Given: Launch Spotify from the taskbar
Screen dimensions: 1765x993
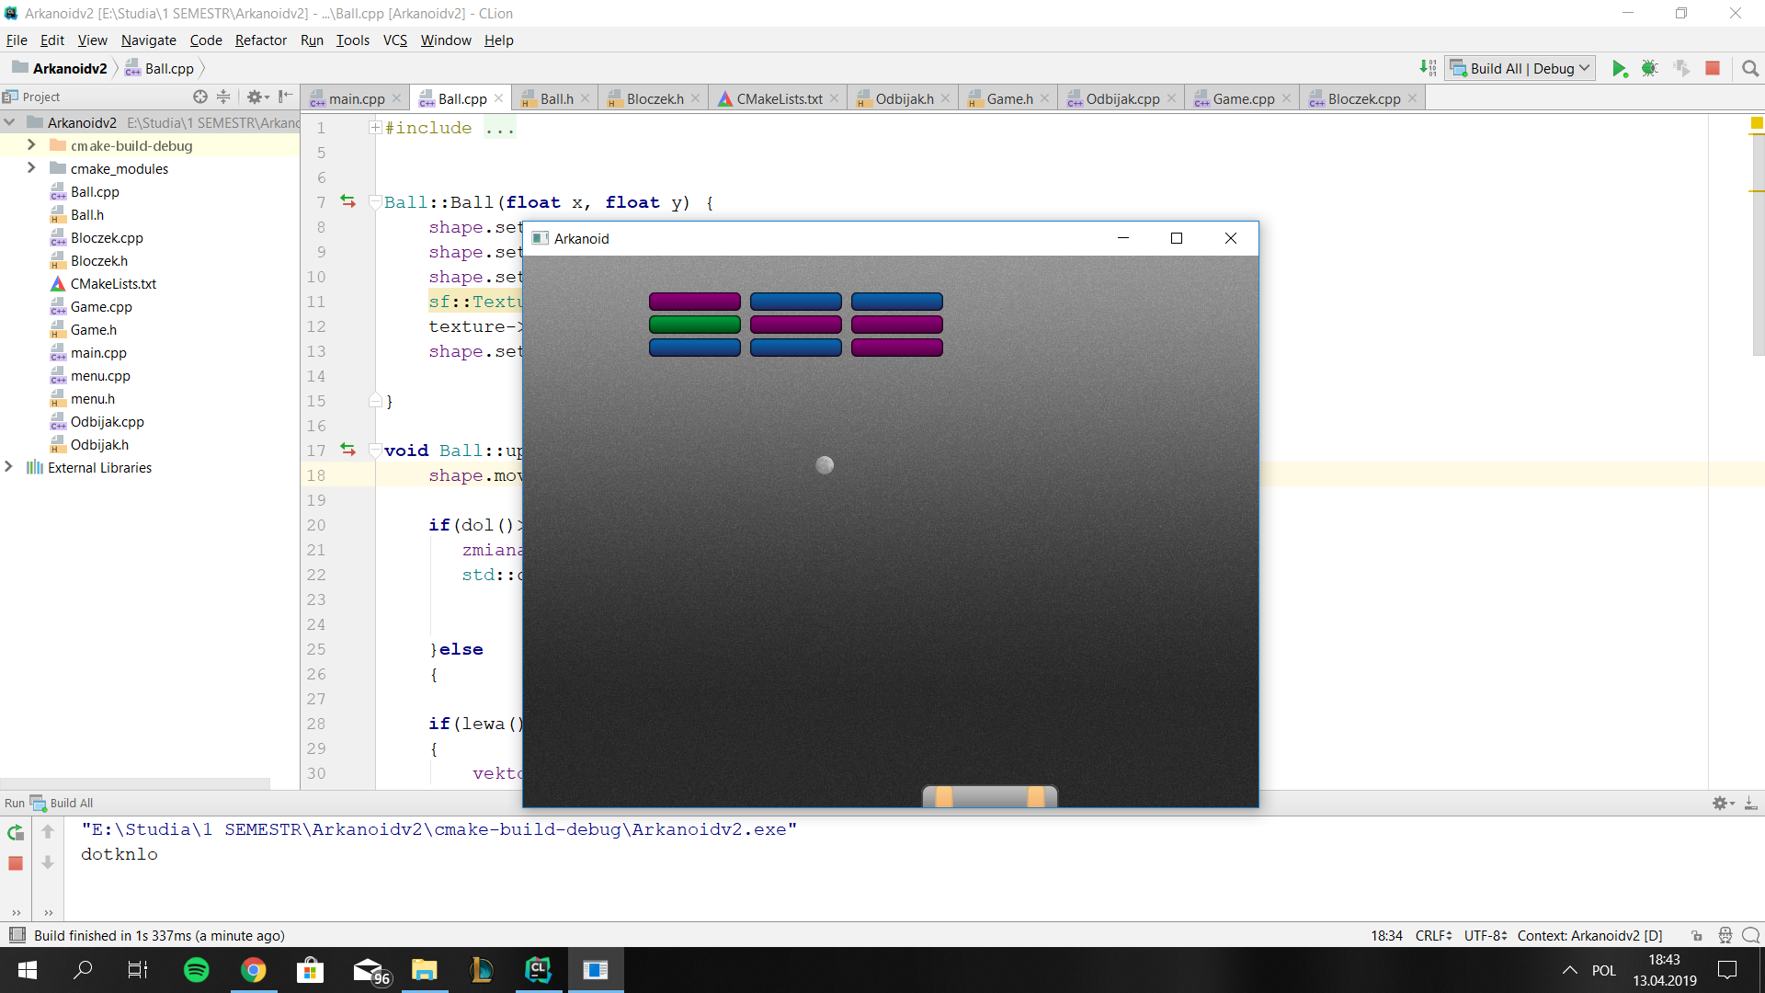Looking at the screenshot, I should [x=196, y=970].
